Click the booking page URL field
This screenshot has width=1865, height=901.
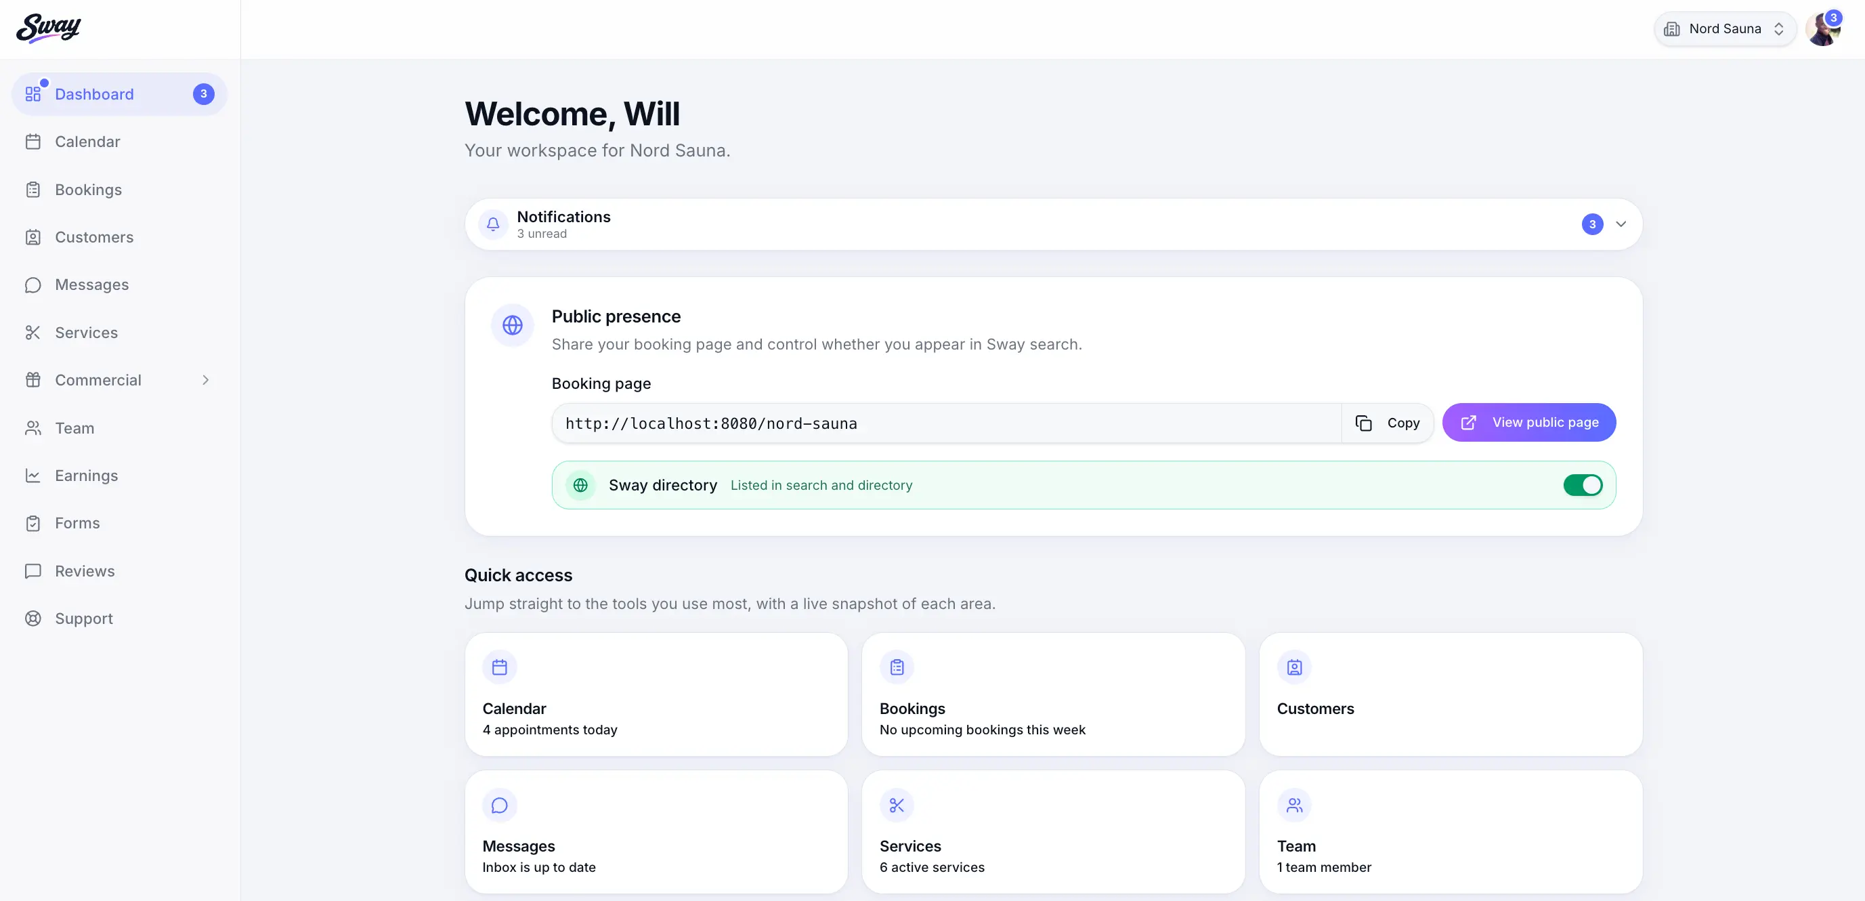946,423
